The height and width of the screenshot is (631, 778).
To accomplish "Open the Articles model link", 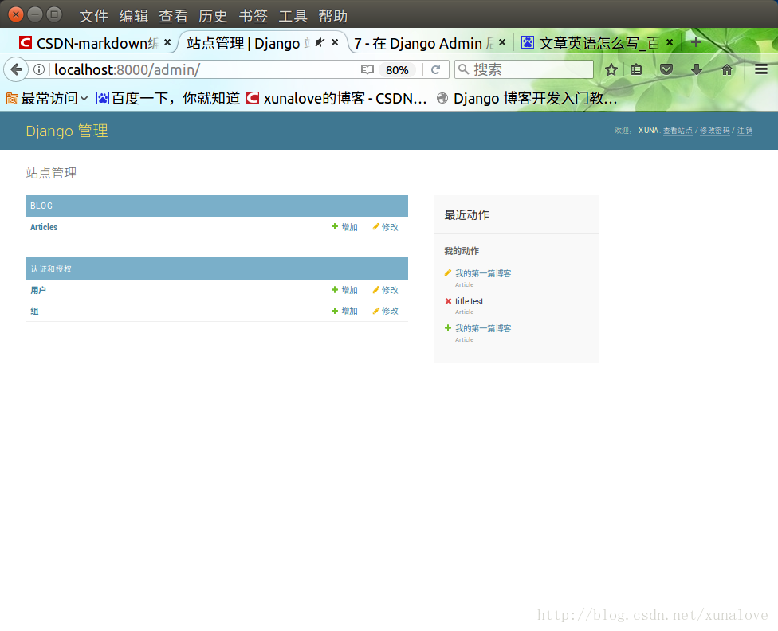I will [x=44, y=227].
